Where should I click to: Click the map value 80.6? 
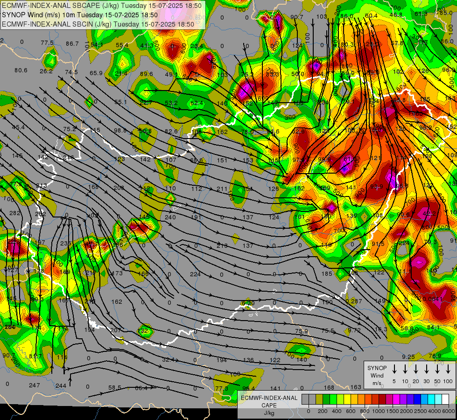[x=21, y=70]
